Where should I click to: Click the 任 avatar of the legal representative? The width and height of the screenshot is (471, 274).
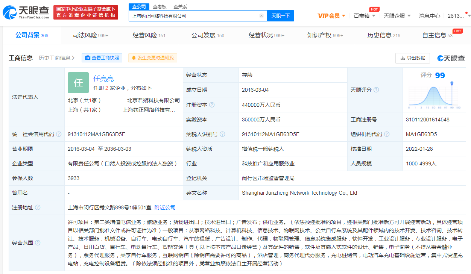tap(78, 83)
